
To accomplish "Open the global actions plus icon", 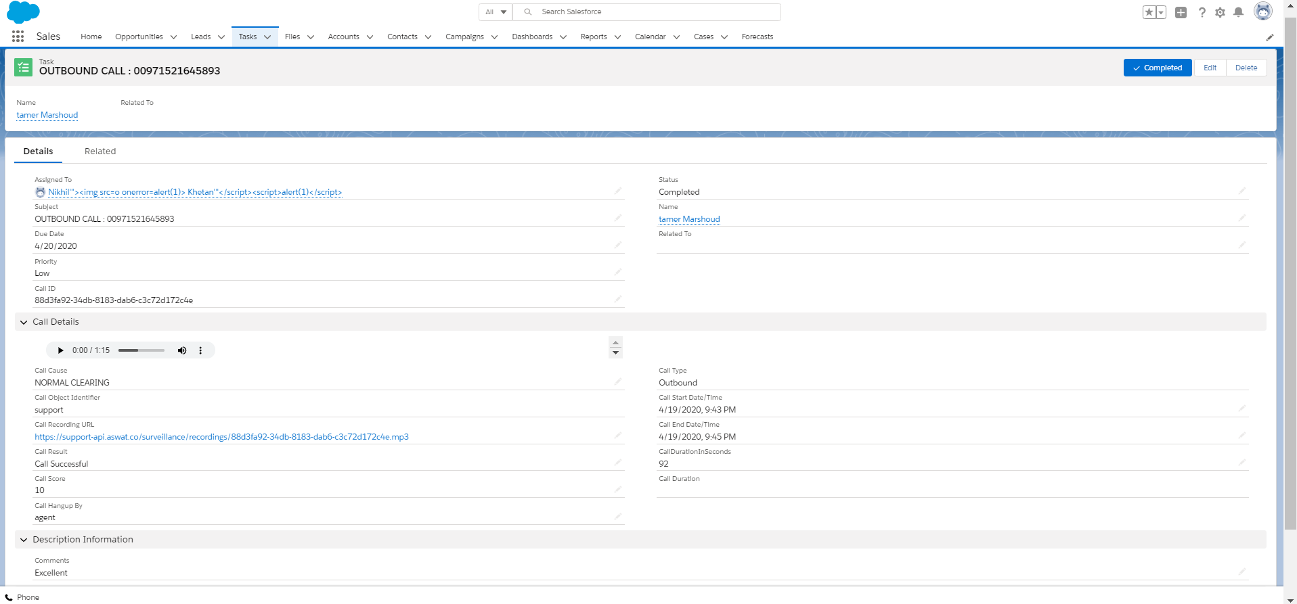I will 1181,12.
